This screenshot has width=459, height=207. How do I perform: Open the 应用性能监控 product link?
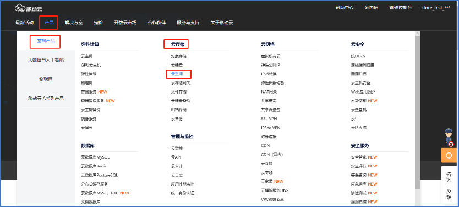tap(183, 184)
